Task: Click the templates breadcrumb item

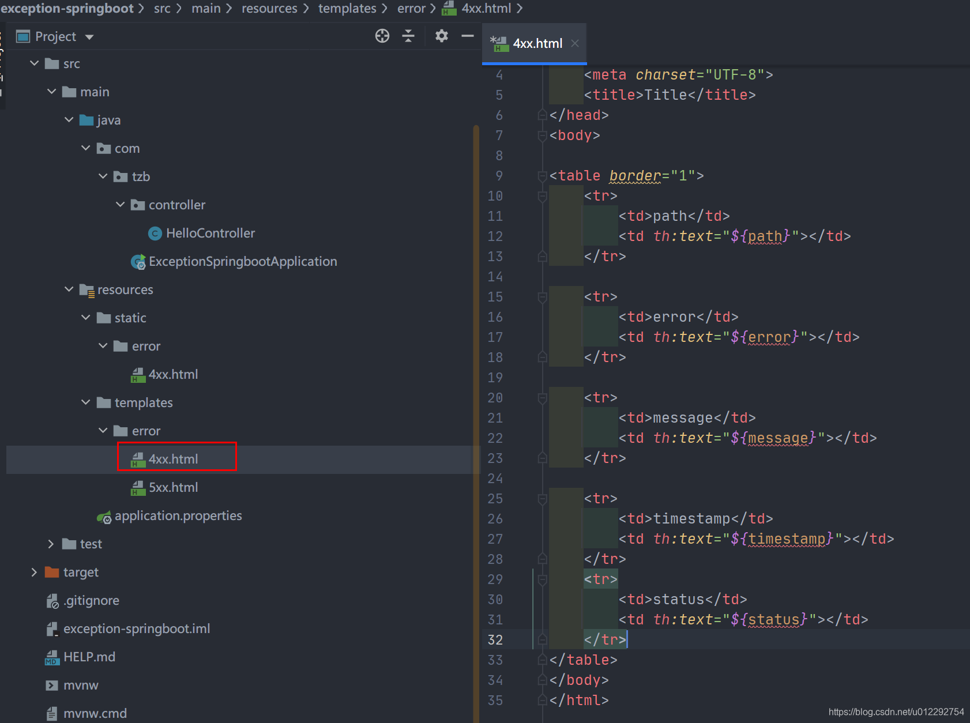Action: tap(347, 9)
